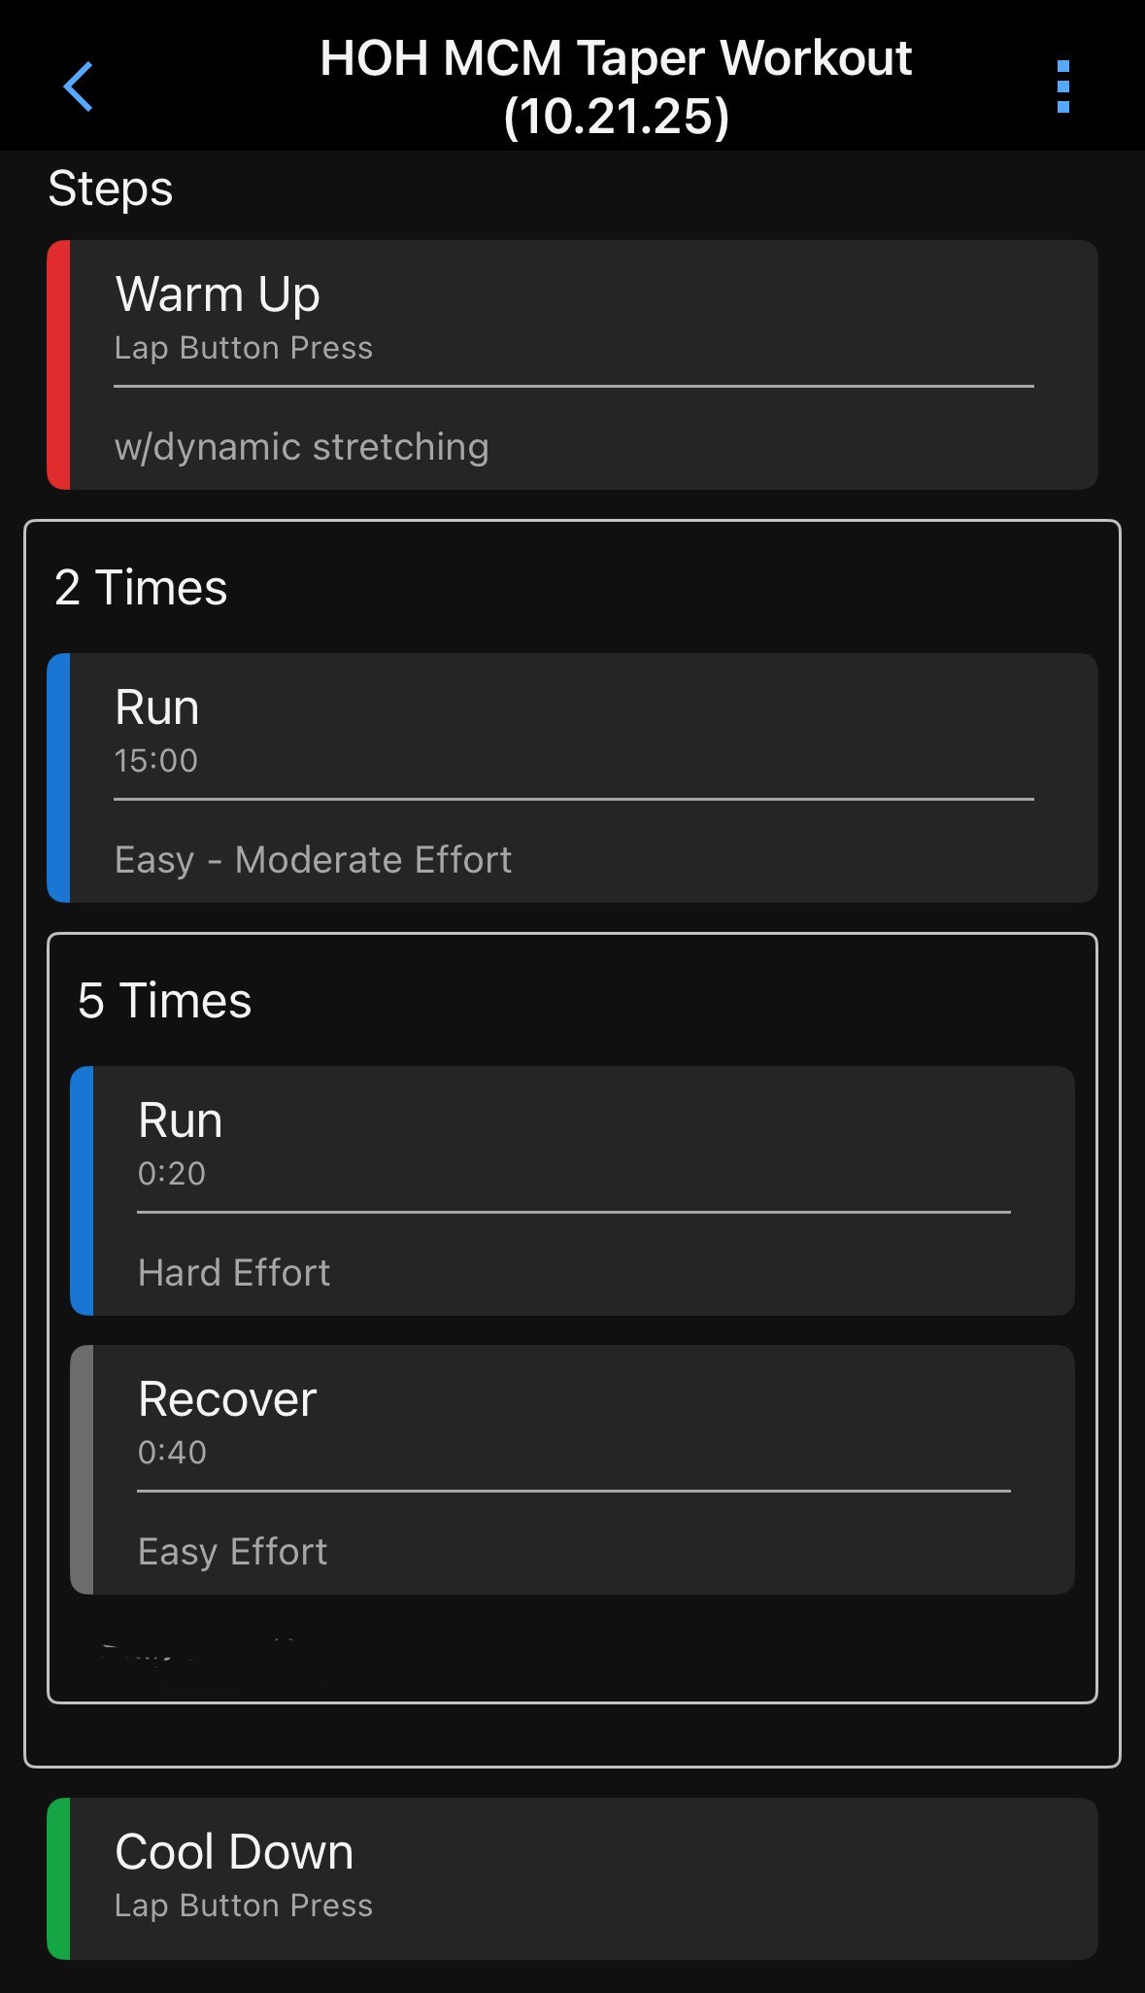Tap the blue bar on the 0:20 Run

click(x=82, y=1190)
